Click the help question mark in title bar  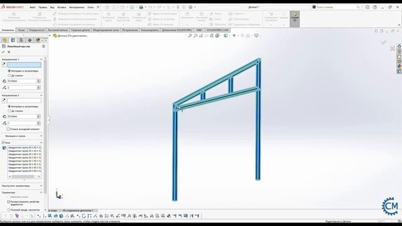pos(375,7)
